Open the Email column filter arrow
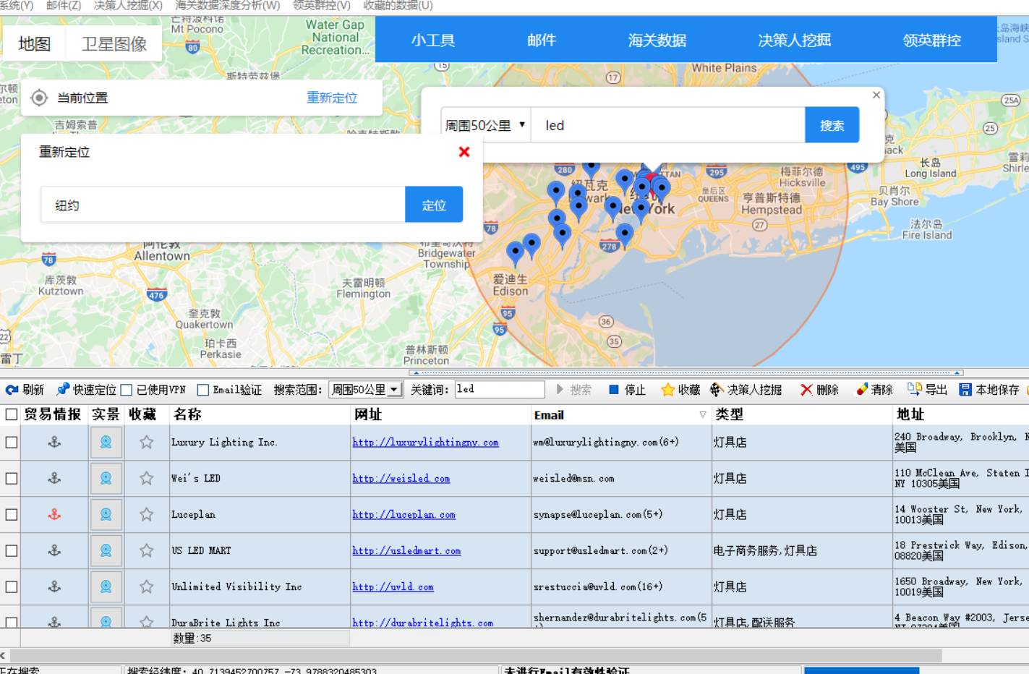 (702, 414)
